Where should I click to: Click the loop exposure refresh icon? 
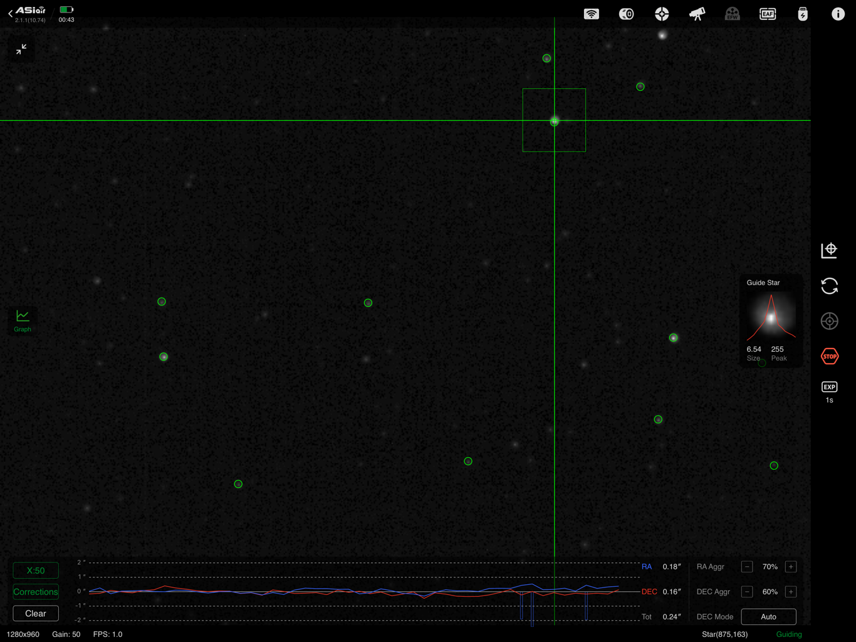pos(829,286)
